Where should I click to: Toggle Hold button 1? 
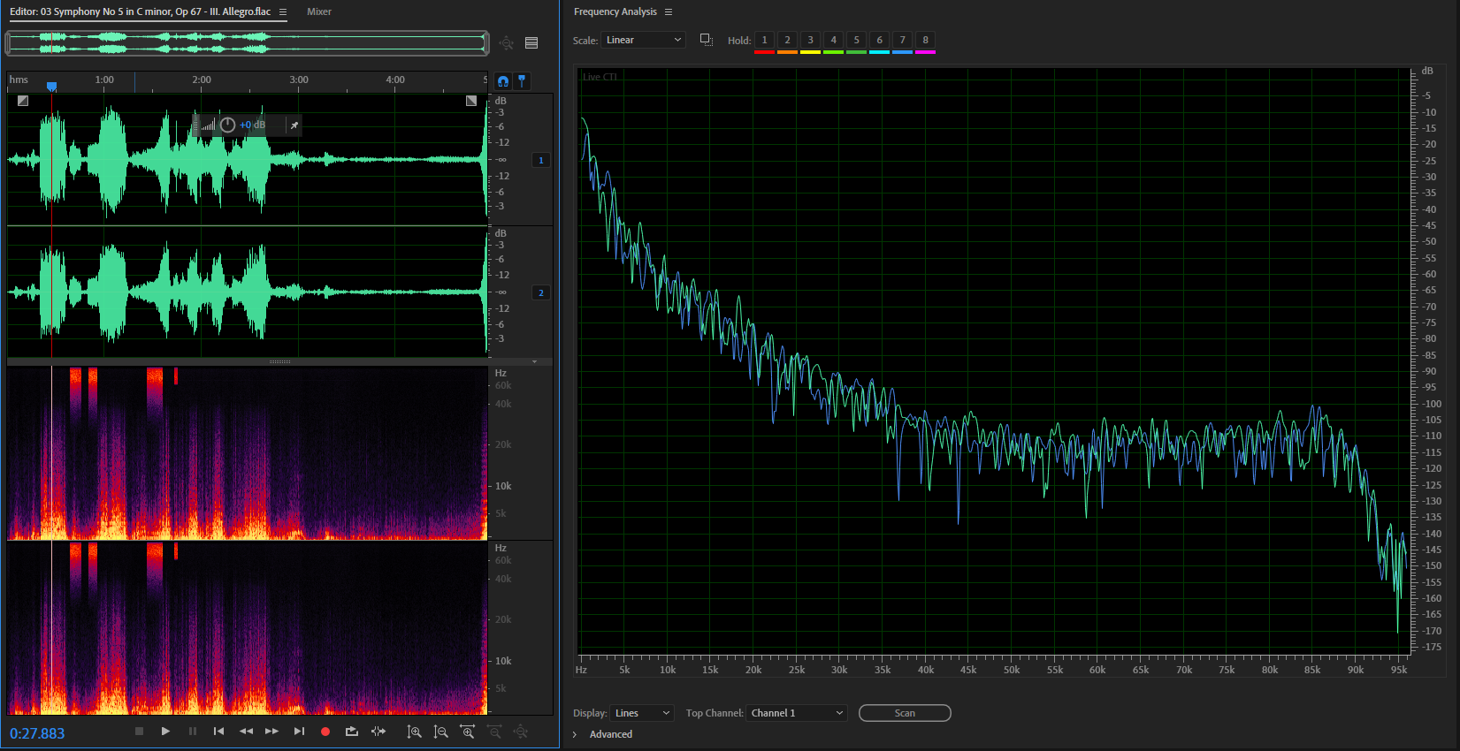765,40
